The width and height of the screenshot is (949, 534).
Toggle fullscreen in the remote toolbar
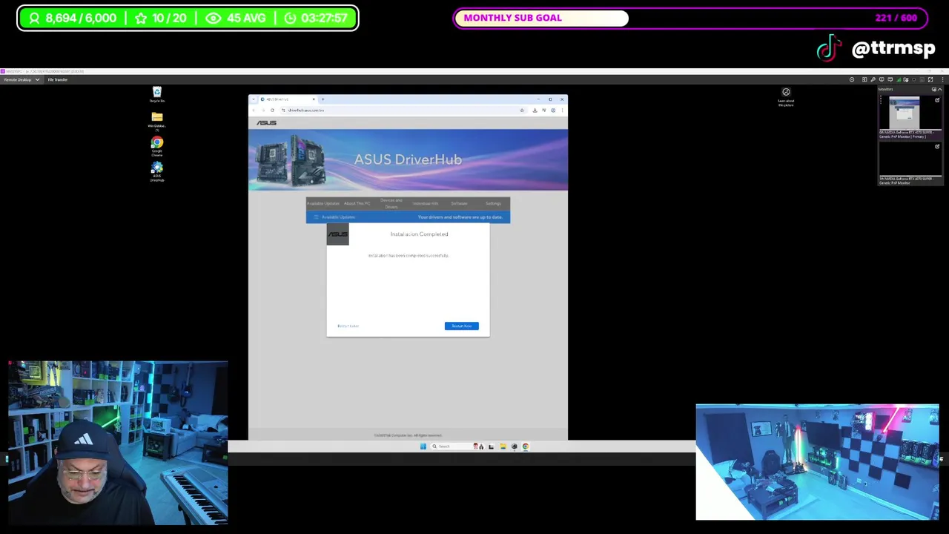930,79
